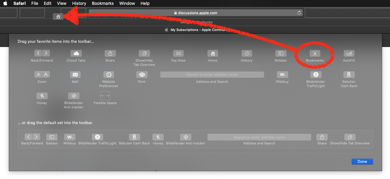Viewport: 390px width, 179px height.
Task: Open the Help menu
Action: click(145, 3)
